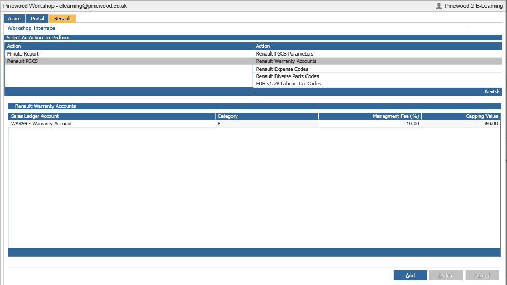
Task: Select the Renault tab
Action: (x=62, y=18)
